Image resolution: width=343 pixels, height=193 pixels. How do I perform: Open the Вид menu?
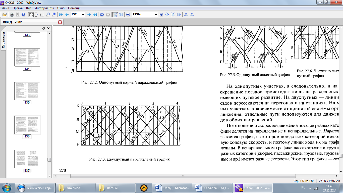pyautogui.click(x=29, y=8)
